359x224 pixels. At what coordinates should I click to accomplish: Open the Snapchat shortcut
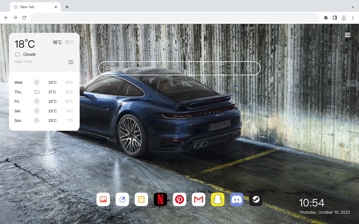pyautogui.click(x=218, y=199)
